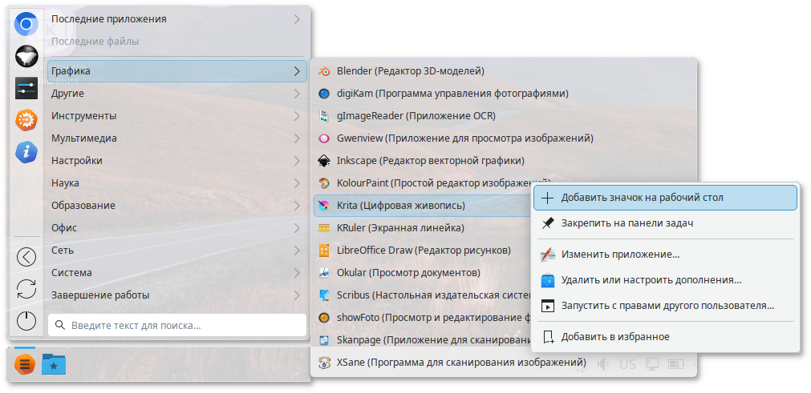Click the showFoto icon
The width and height of the screenshot is (811, 393).
[x=324, y=318]
